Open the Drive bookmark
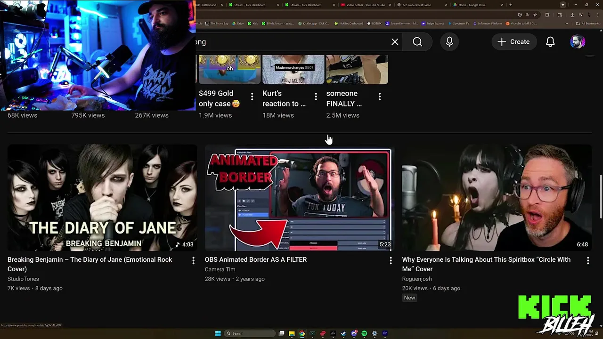This screenshot has width=603, height=339. point(238,24)
